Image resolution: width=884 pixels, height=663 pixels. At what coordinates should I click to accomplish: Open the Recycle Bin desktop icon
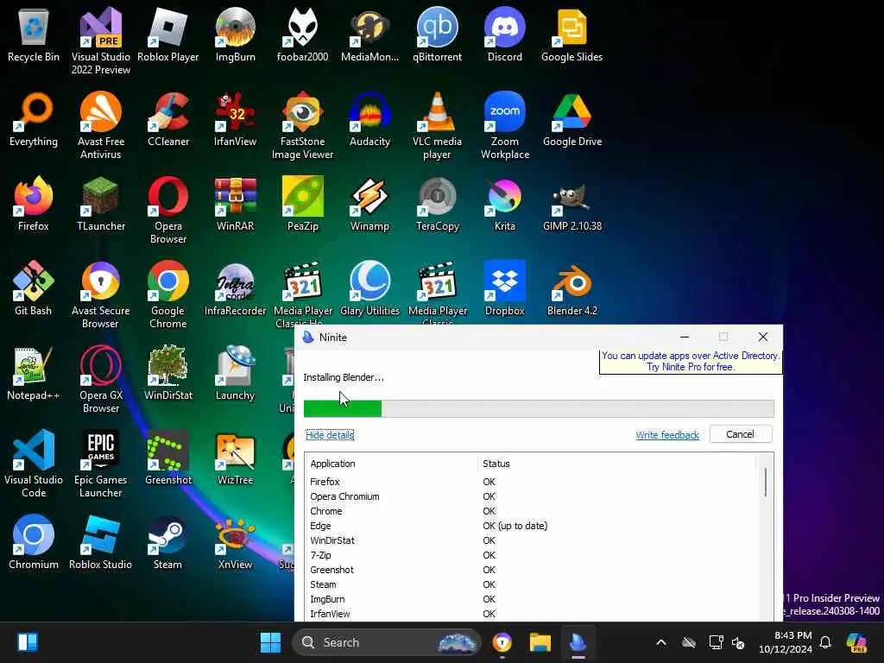pyautogui.click(x=34, y=35)
